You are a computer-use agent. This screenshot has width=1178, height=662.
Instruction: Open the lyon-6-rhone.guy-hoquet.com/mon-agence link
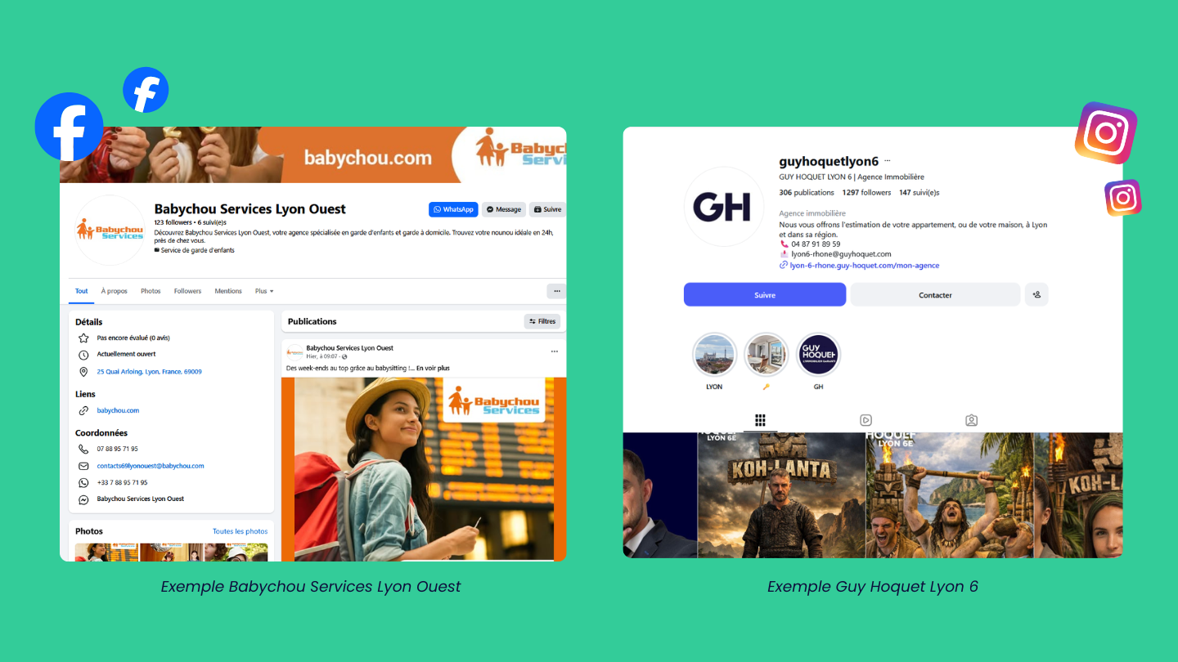click(864, 266)
